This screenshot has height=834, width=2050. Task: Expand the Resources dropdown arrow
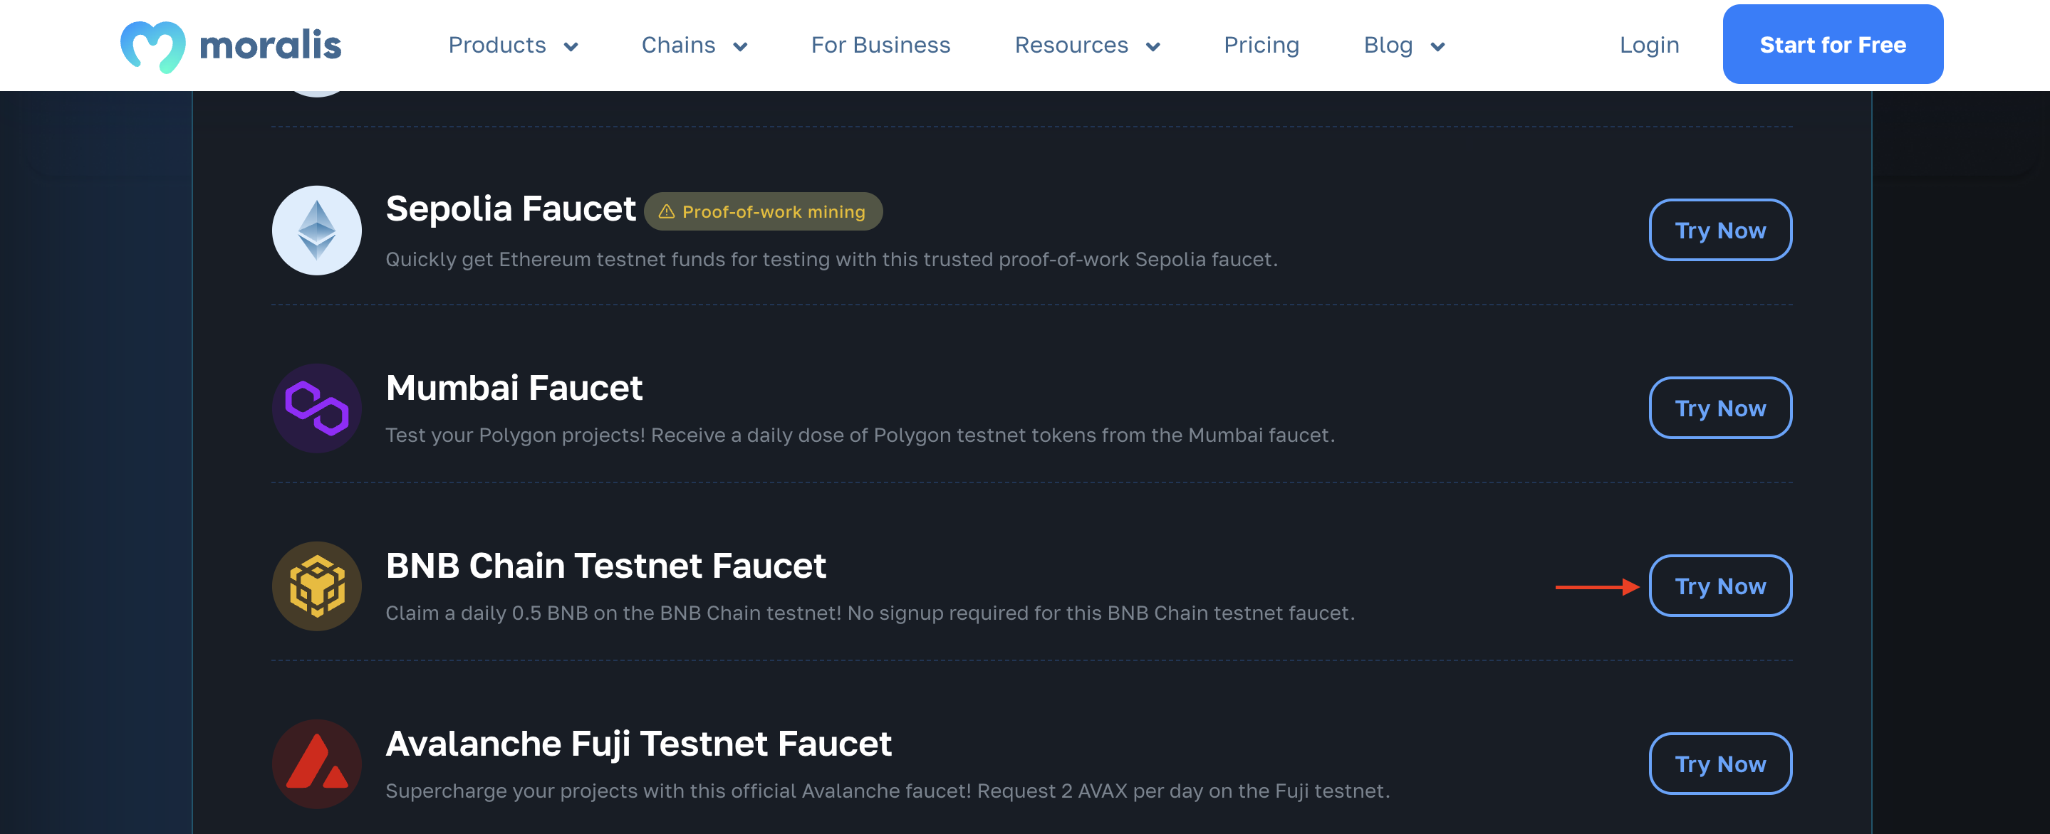pyautogui.click(x=1153, y=47)
